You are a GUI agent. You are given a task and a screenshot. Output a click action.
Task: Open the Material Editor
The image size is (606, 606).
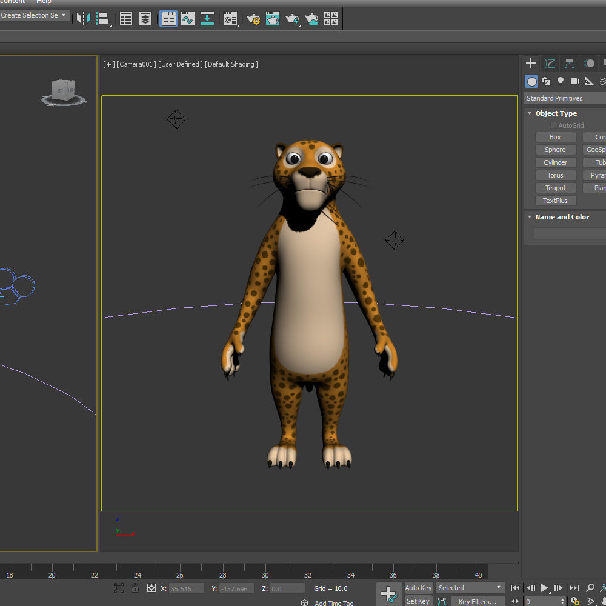click(230, 19)
